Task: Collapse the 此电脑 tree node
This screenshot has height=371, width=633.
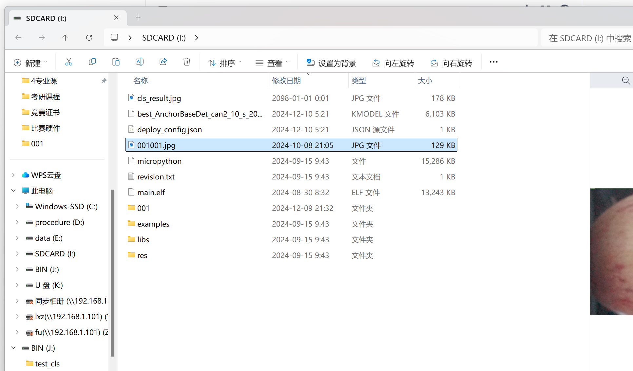Action: pyautogui.click(x=13, y=191)
